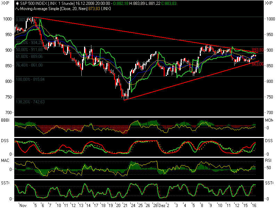Click the MOM indicator label on right

(x=269, y=120)
